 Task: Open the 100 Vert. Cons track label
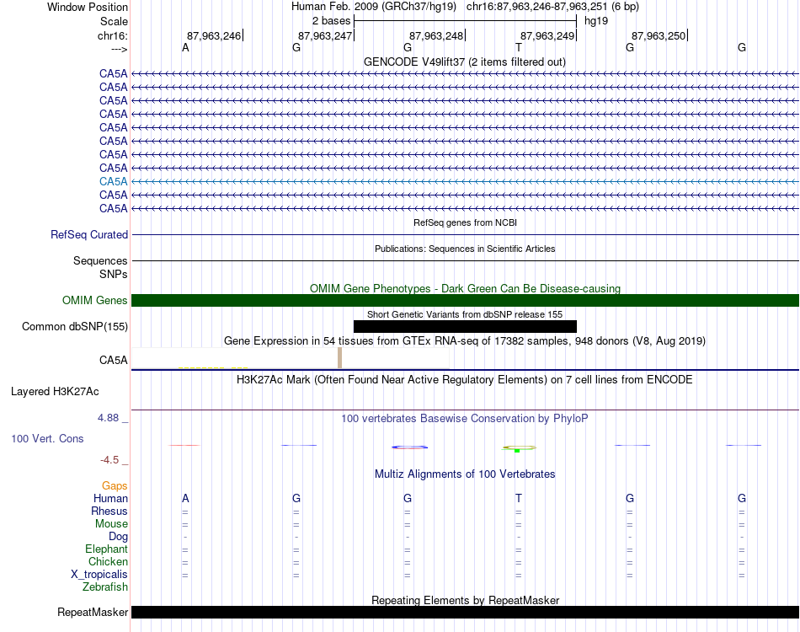pos(47,438)
